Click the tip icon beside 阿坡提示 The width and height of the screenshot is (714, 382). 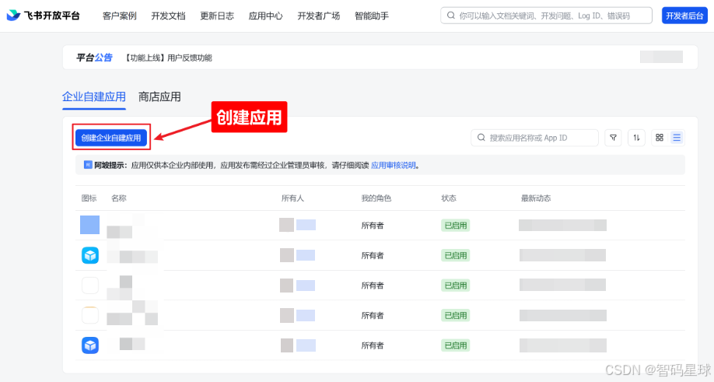[x=88, y=165]
